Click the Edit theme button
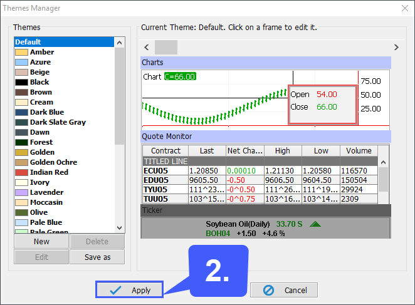 pyautogui.click(x=41, y=257)
